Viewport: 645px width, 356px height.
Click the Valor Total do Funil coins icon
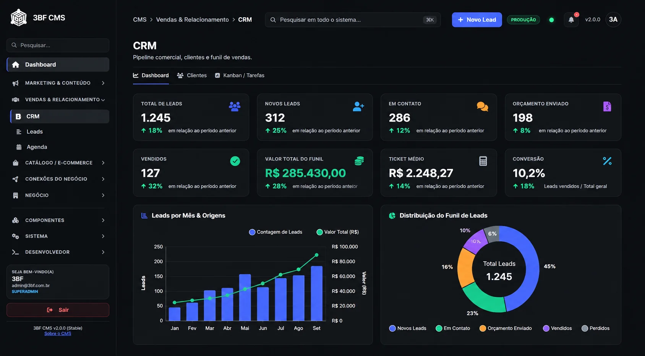359,161
